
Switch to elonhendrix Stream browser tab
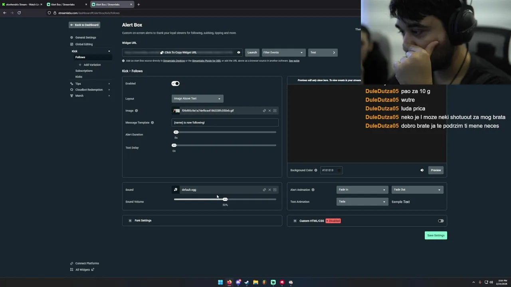pyautogui.click(x=22, y=4)
